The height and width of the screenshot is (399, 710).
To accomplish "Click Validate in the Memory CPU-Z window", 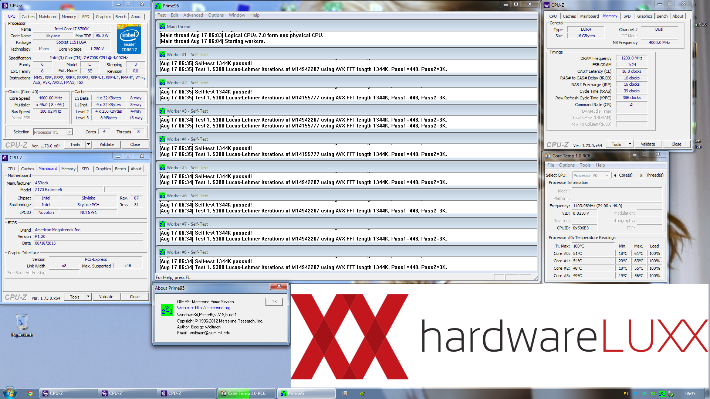I will click(648, 144).
